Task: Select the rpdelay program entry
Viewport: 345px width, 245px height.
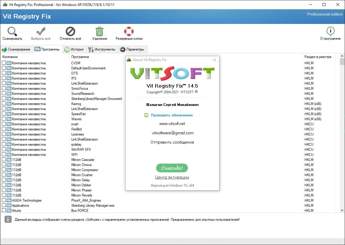Action: click(76, 144)
